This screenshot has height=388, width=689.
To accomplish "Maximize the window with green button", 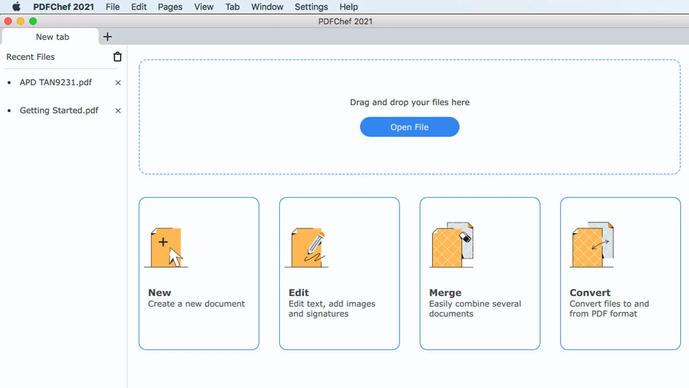I will point(33,21).
